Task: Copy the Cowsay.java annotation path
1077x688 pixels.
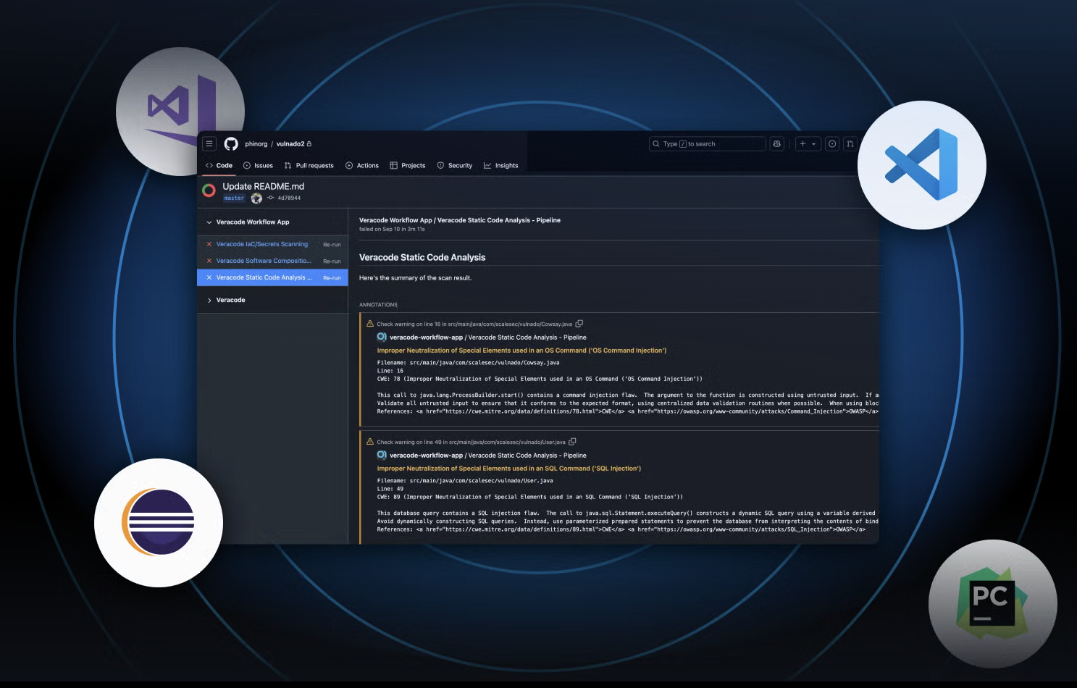Action: (x=579, y=324)
